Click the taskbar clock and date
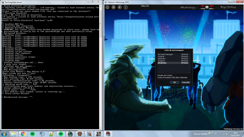Screen dimensions: 244x137 pos(235,134)
